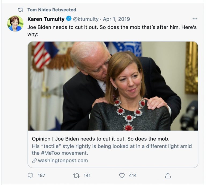Open the washingtonpost.com link text
206x185 pixels.
63,161
